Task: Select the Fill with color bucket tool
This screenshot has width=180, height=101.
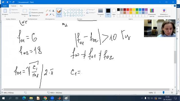Action: 50,11
